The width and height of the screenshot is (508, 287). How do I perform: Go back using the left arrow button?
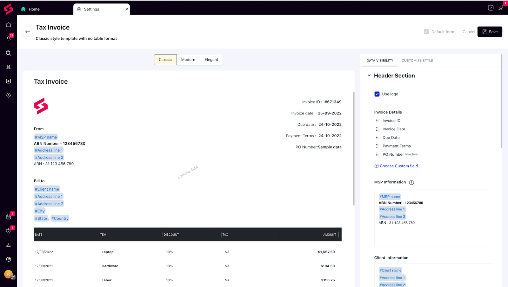[28, 32]
